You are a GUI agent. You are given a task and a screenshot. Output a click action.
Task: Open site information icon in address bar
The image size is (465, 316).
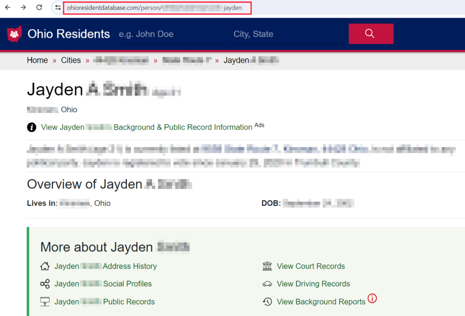point(58,8)
